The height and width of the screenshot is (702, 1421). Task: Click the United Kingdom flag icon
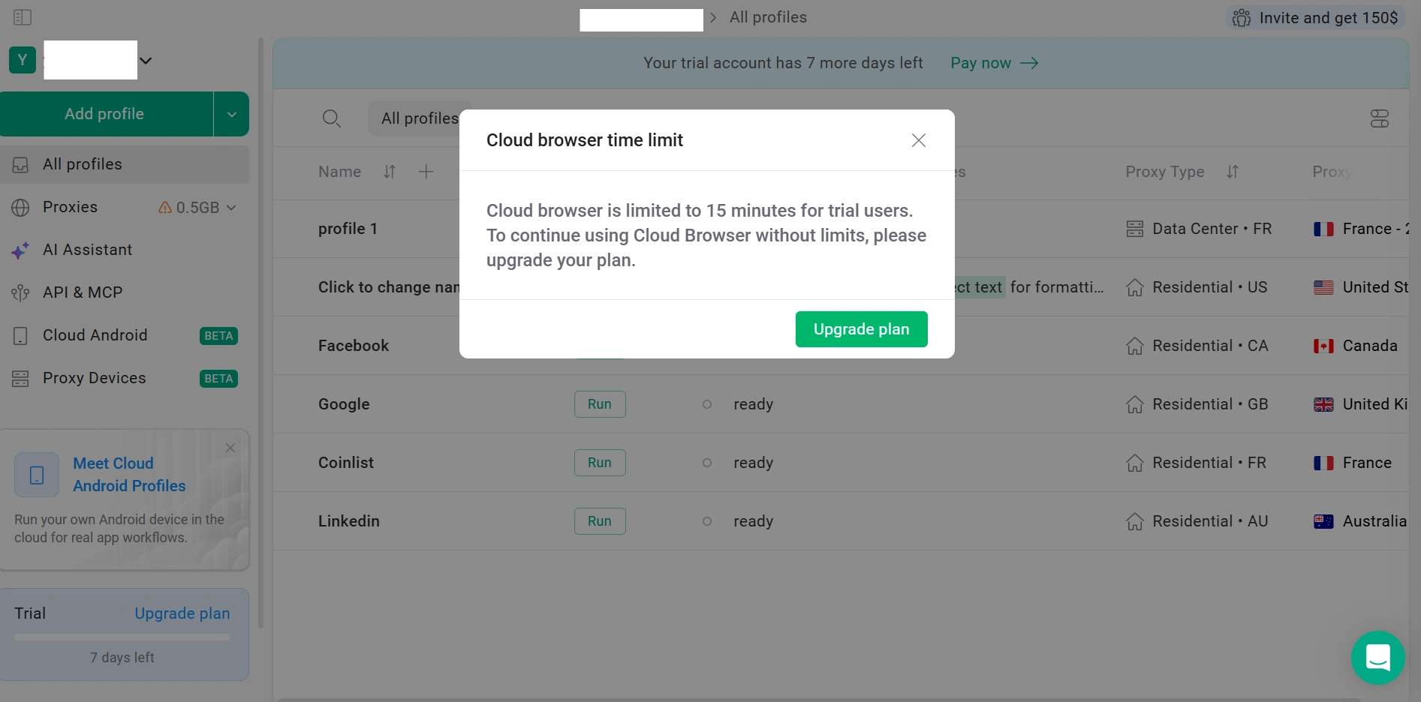[x=1323, y=405]
